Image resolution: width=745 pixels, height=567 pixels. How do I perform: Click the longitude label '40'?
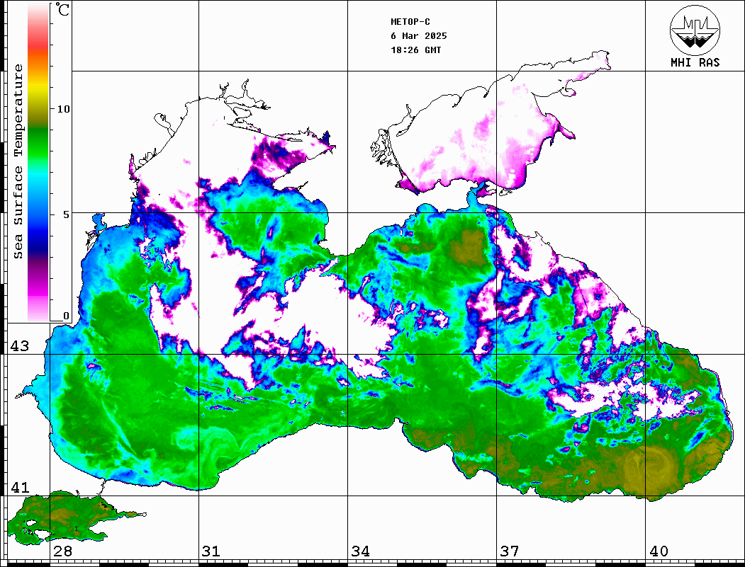pos(659,551)
